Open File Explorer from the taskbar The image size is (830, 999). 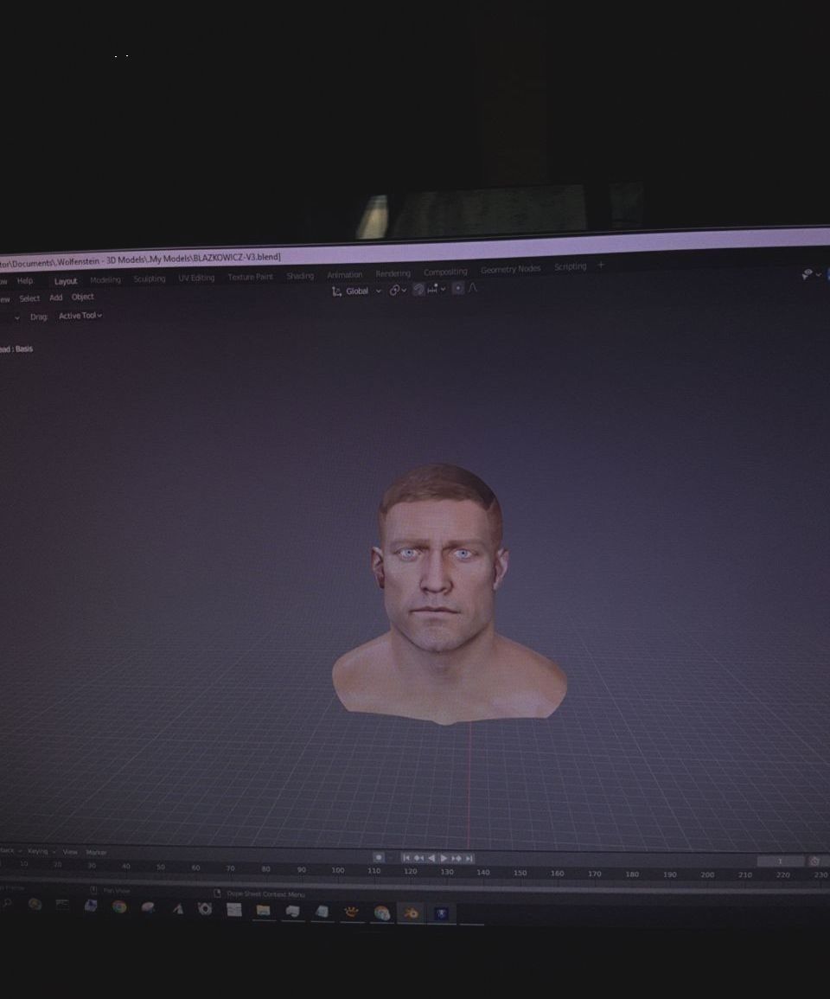[x=263, y=911]
